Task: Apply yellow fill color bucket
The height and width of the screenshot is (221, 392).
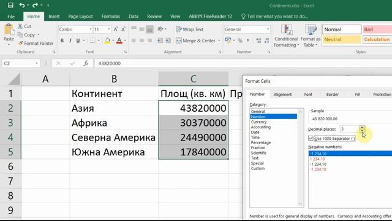Action: click(108, 41)
